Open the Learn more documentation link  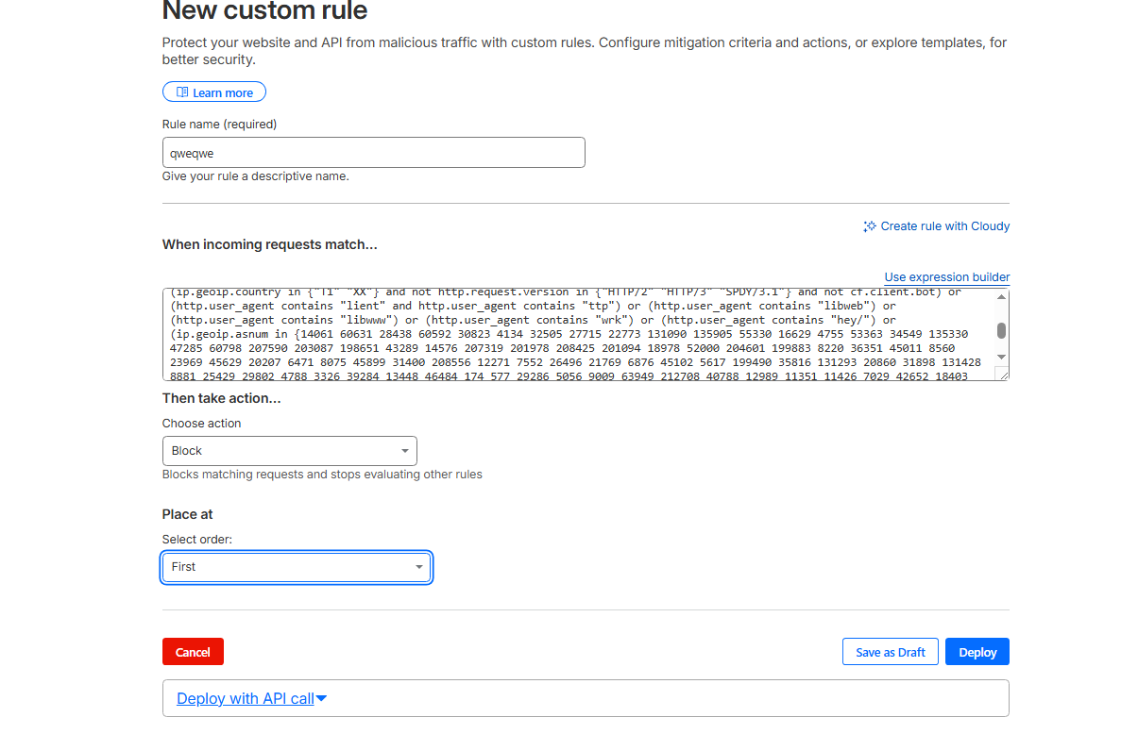pyautogui.click(x=214, y=92)
